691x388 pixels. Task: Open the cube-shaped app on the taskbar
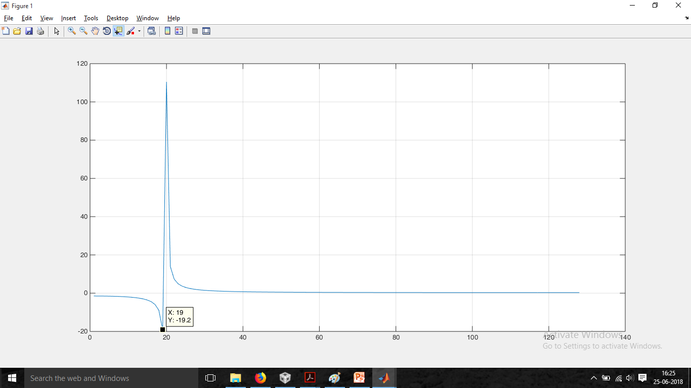tap(285, 378)
